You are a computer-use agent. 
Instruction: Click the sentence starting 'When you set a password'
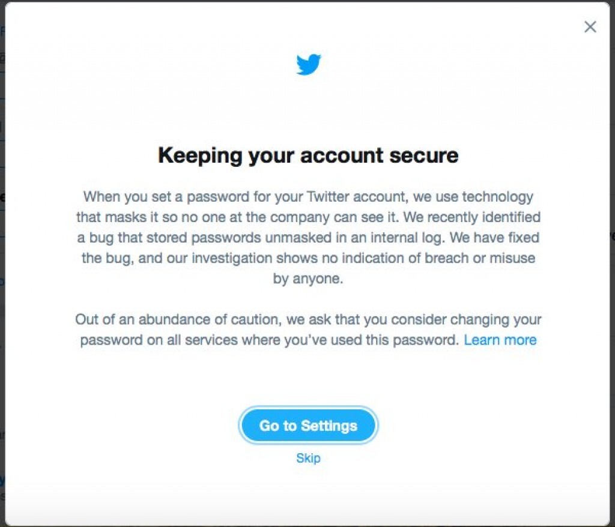308,196
